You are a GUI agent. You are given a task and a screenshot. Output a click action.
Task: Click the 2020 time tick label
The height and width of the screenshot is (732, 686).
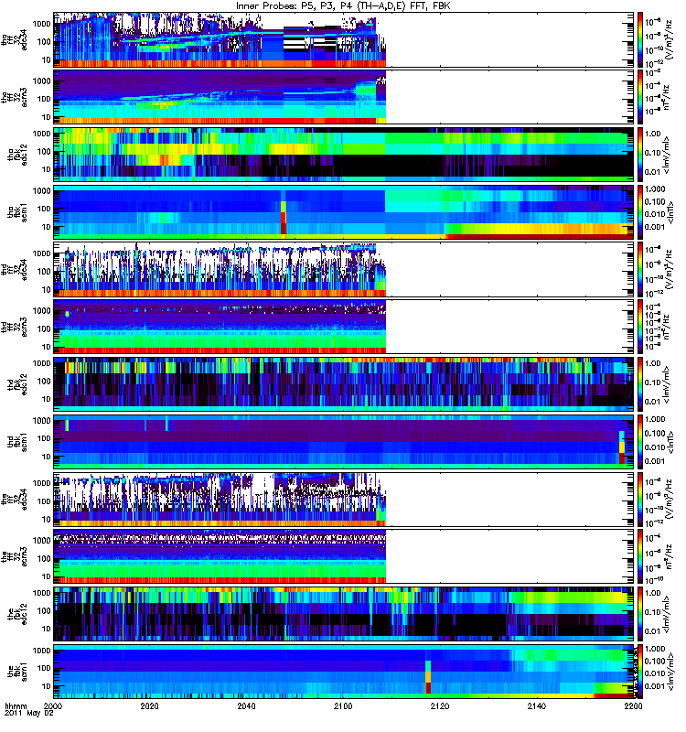coord(150,705)
